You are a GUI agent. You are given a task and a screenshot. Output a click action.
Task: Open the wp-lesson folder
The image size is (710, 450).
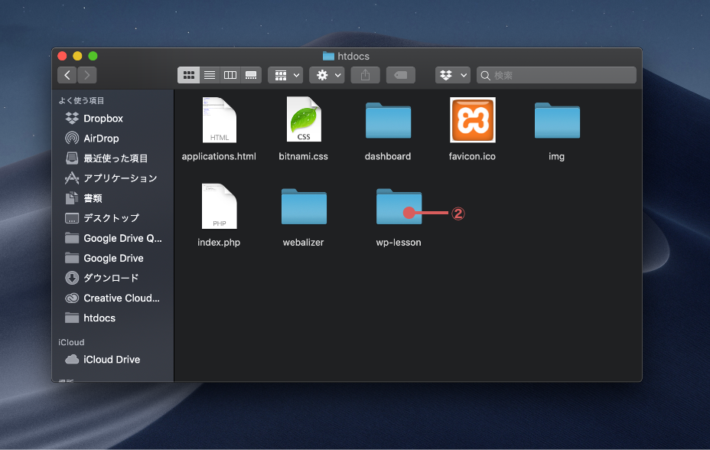(398, 207)
